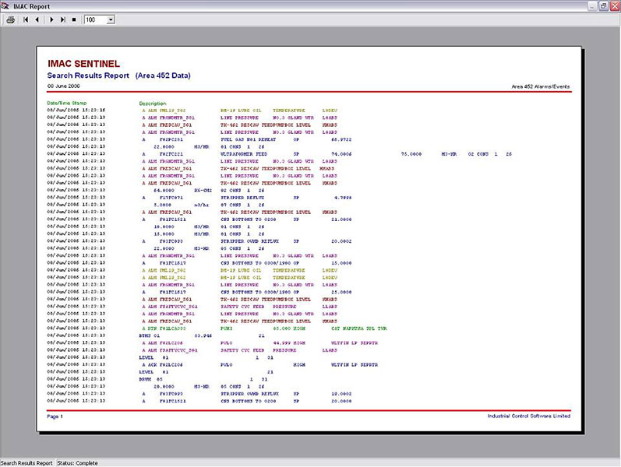Go to the first page of report
Viewport: 621px width, 467px height.
26,19
